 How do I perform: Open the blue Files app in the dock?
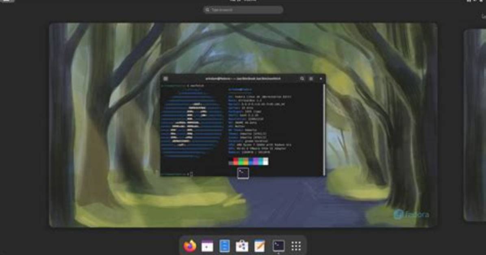click(224, 246)
